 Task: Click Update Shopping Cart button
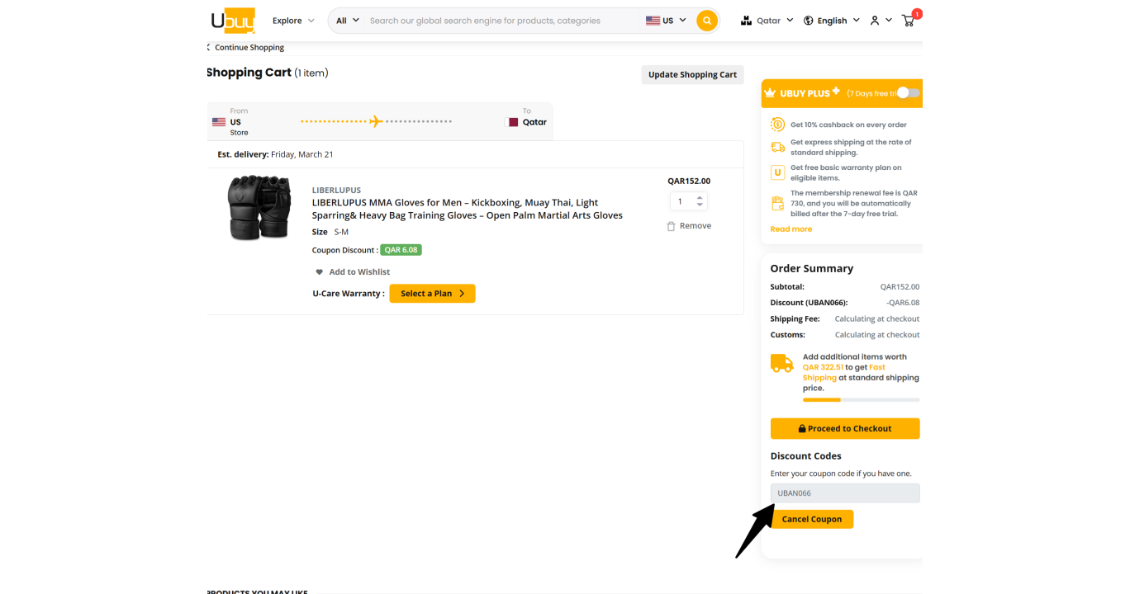[x=692, y=74]
